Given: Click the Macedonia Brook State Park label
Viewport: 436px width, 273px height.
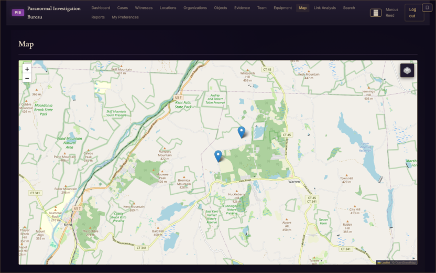Looking at the screenshot, I should (43, 110).
